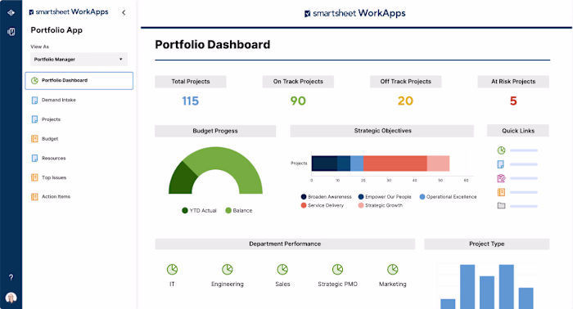Click the orange Budget report icon

(34, 139)
